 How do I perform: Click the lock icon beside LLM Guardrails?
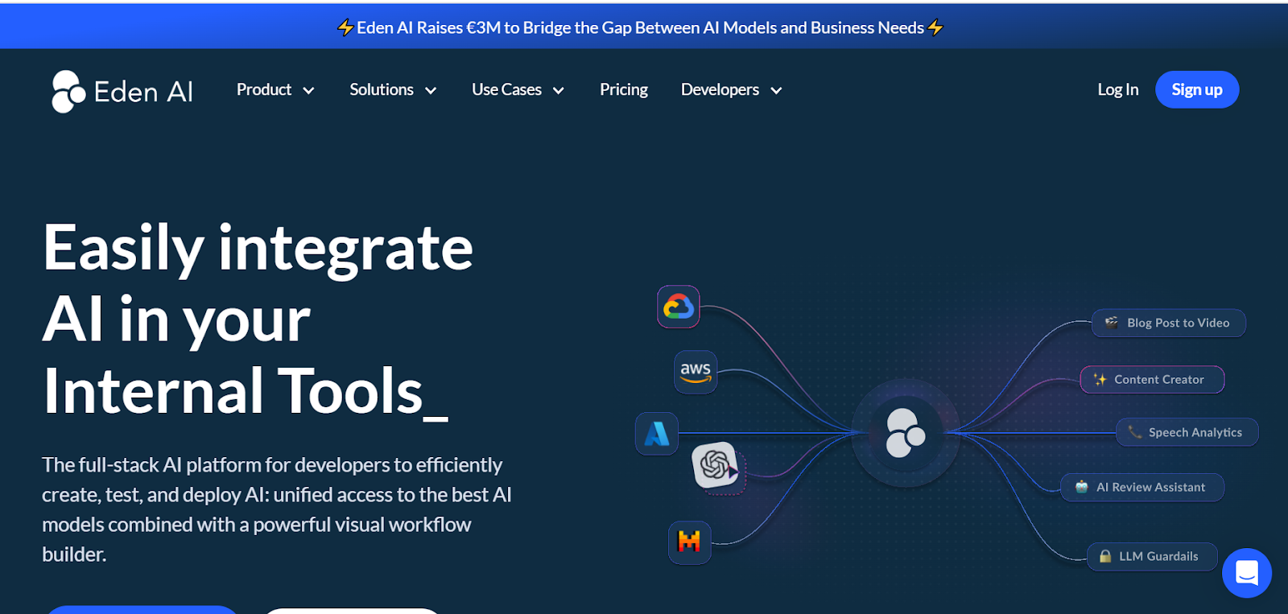[1105, 556]
